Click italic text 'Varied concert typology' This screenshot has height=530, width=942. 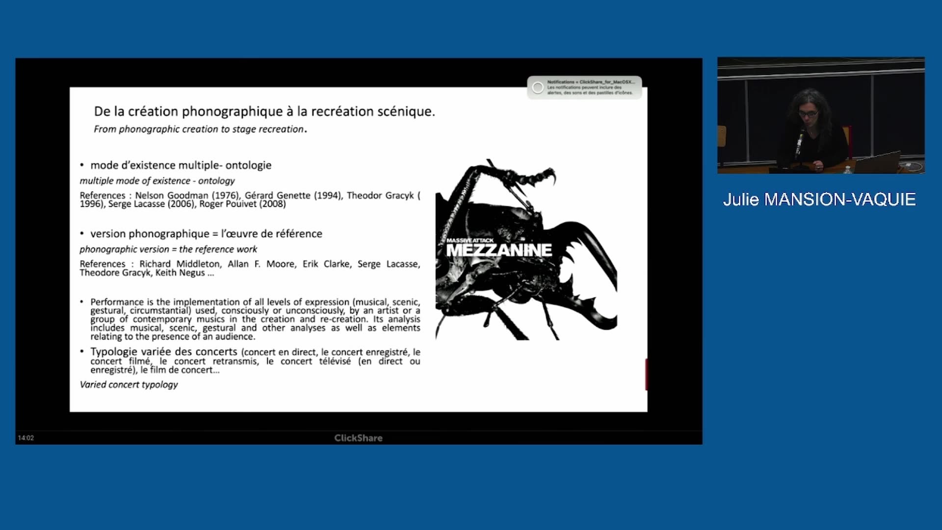click(129, 385)
